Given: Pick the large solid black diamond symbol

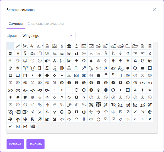Looking at the screenshot, I should coord(47,75).
